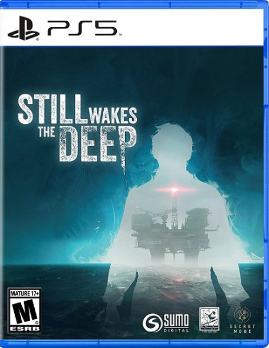This screenshot has width=269, height=348.
Task: Click the SUMO DIGITAL text logo
Action: click(x=176, y=323)
